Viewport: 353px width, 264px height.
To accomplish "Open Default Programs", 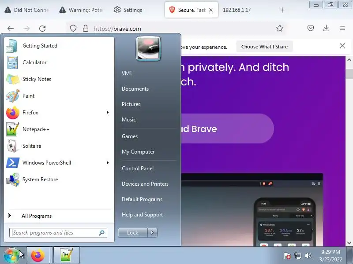I will point(142,200).
